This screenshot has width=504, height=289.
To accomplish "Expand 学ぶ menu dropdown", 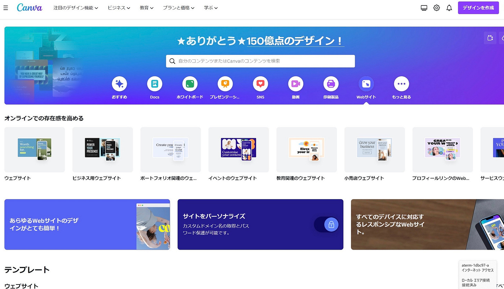I will [211, 8].
